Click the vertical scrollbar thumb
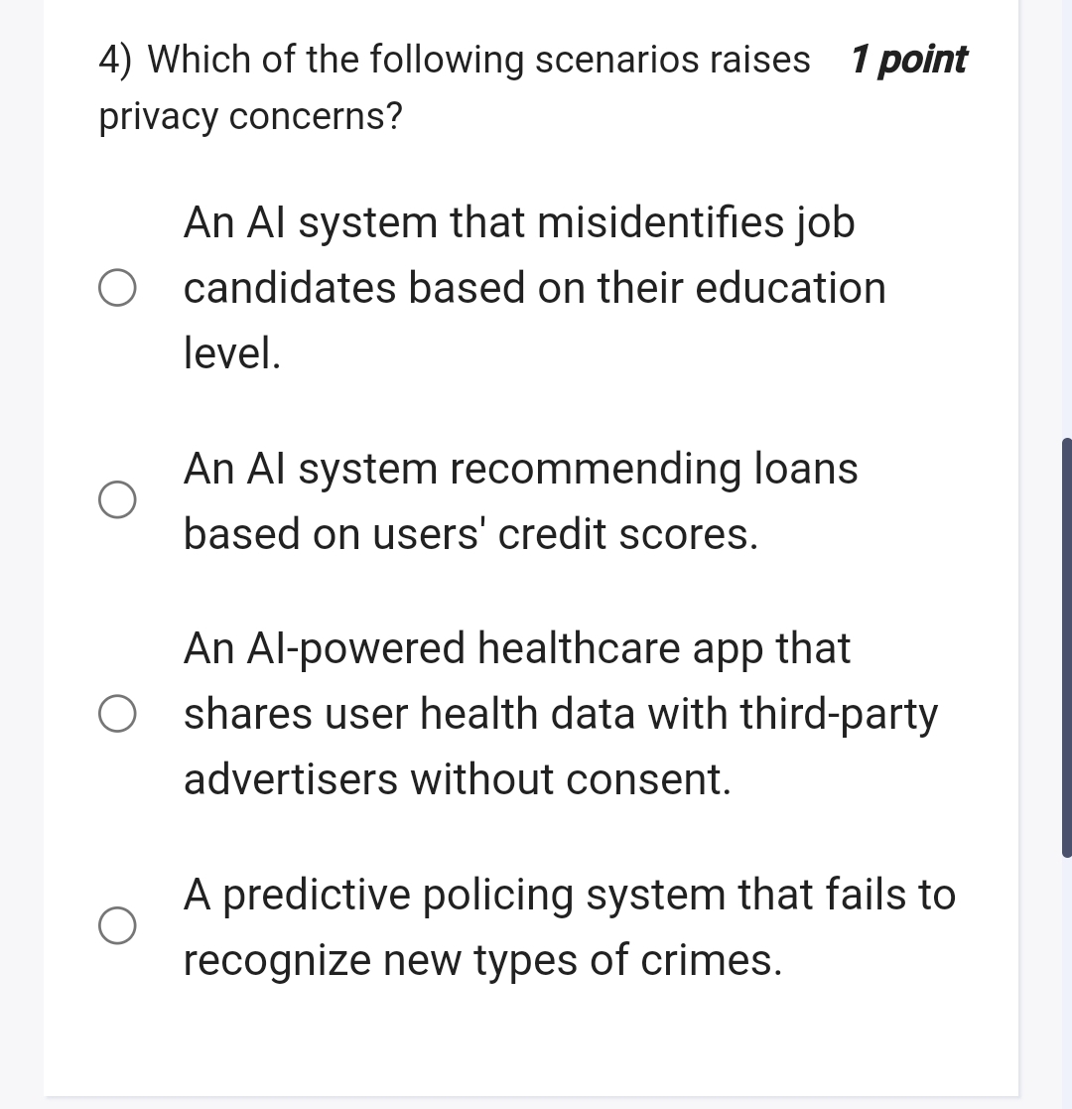Image resolution: width=1072 pixels, height=1109 pixels. click(1066, 645)
